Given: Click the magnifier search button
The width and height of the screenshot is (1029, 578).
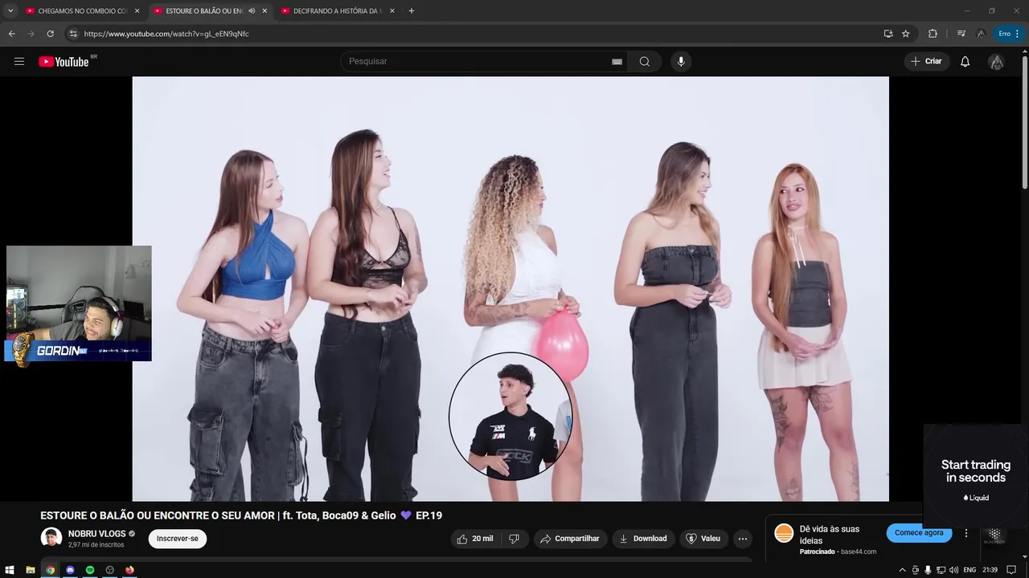Looking at the screenshot, I should pyautogui.click(x=644, y=62).
